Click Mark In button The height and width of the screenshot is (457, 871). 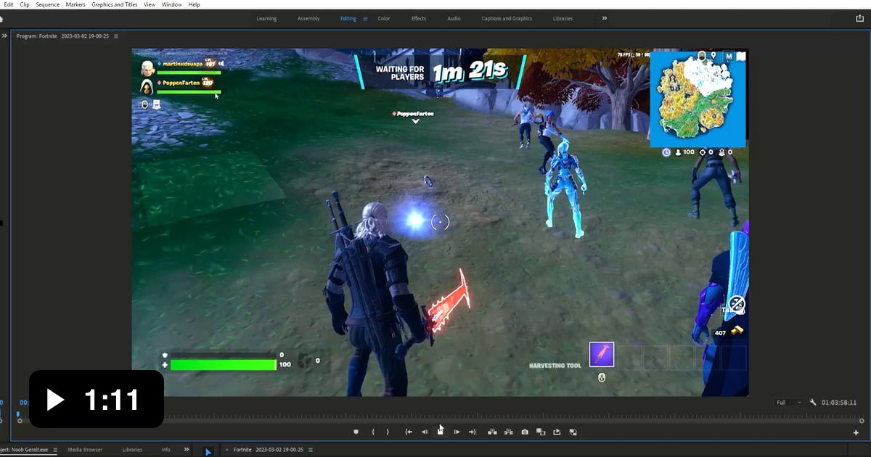373,432
